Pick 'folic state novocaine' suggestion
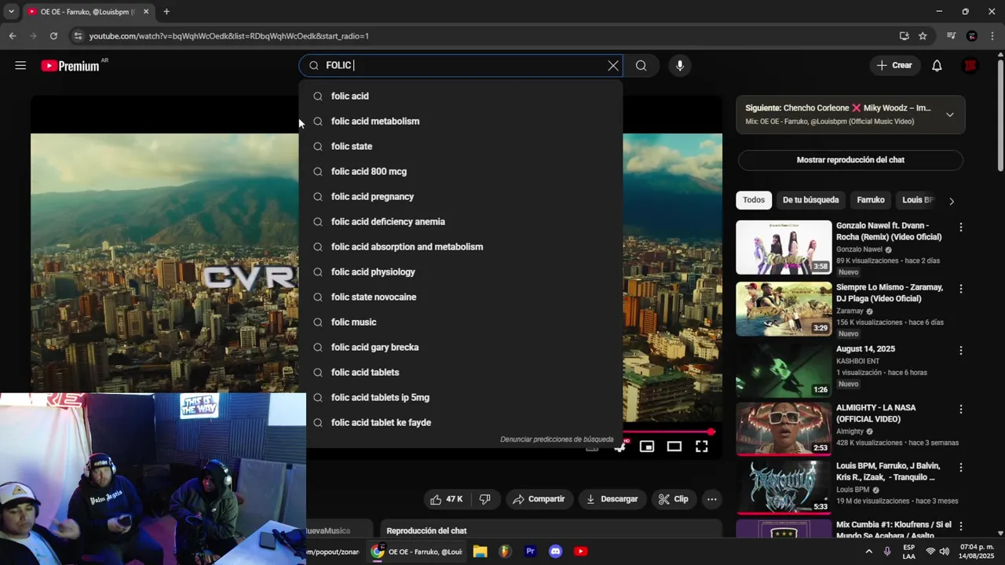The width and height of the screenshot is (1005, 565). pyautogui.click(x=461, y=297)
